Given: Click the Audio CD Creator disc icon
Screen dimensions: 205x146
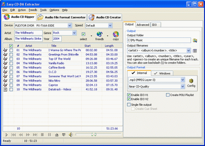Looking at the screenshot, I should click(x=92, y=17).
